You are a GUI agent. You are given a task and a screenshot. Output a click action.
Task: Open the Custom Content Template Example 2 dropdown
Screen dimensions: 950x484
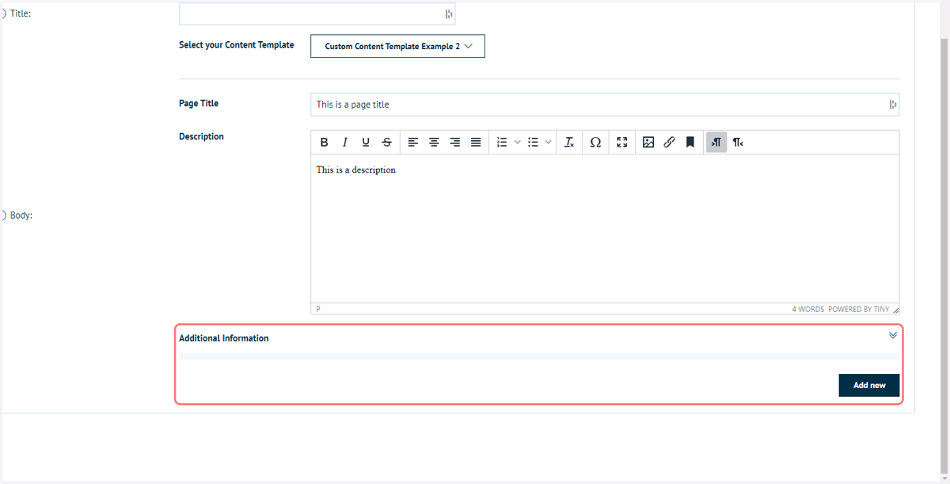pyautogui.click(x=397, y=46)
